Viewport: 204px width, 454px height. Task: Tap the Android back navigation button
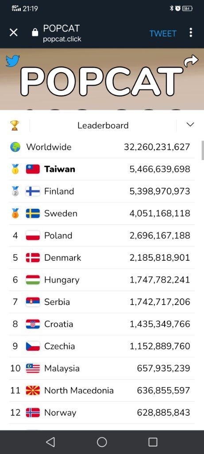[50, 442]
